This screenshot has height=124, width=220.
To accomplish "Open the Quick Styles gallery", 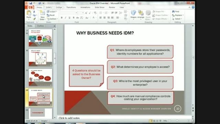I will tap(148, 15).
